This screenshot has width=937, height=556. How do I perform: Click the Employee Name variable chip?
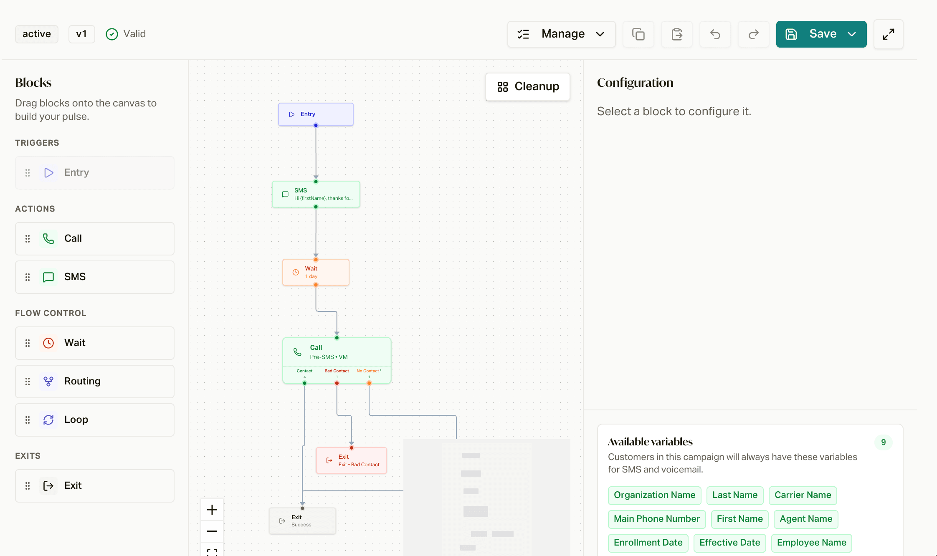tap(811, 543)
